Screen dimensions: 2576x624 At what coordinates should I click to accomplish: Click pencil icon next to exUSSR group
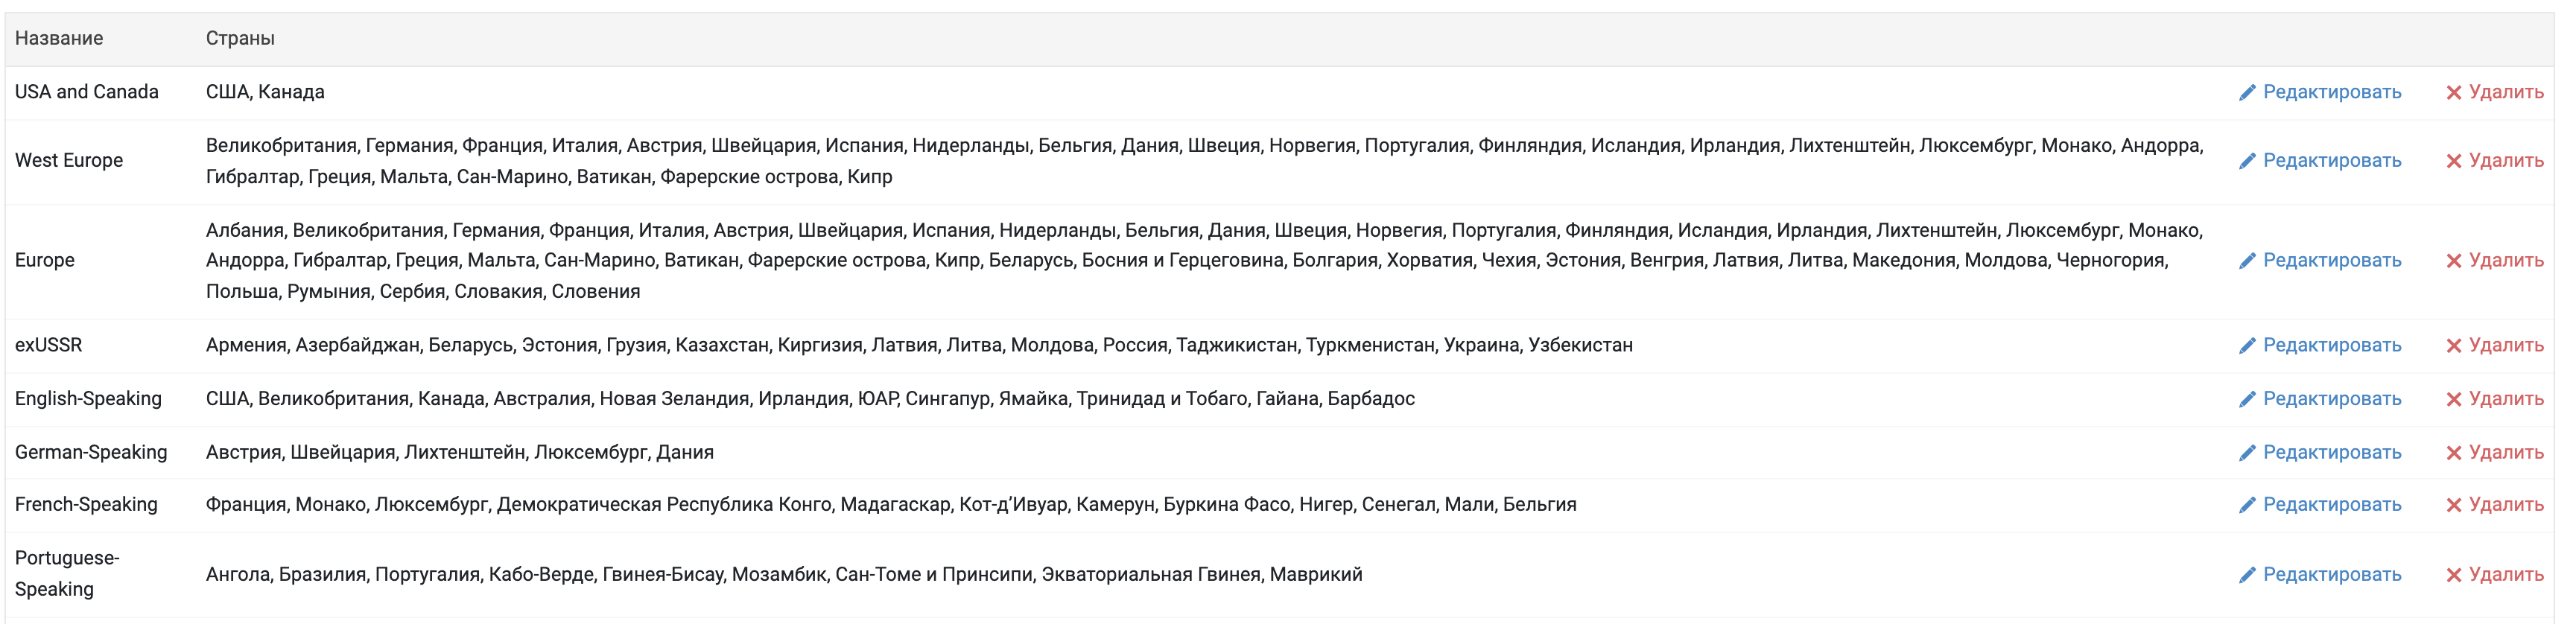tap(2247, 346)
